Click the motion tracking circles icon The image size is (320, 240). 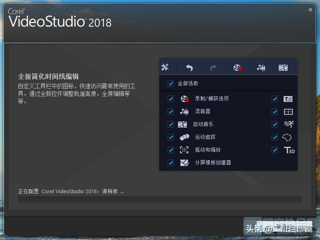(x=184, y=137)
